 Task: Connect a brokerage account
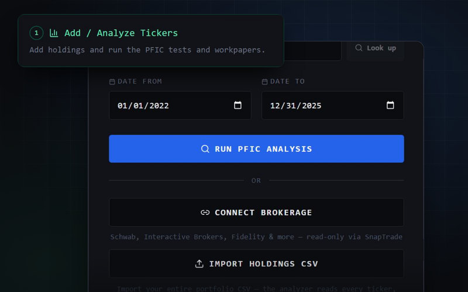(x=256, y=213)
